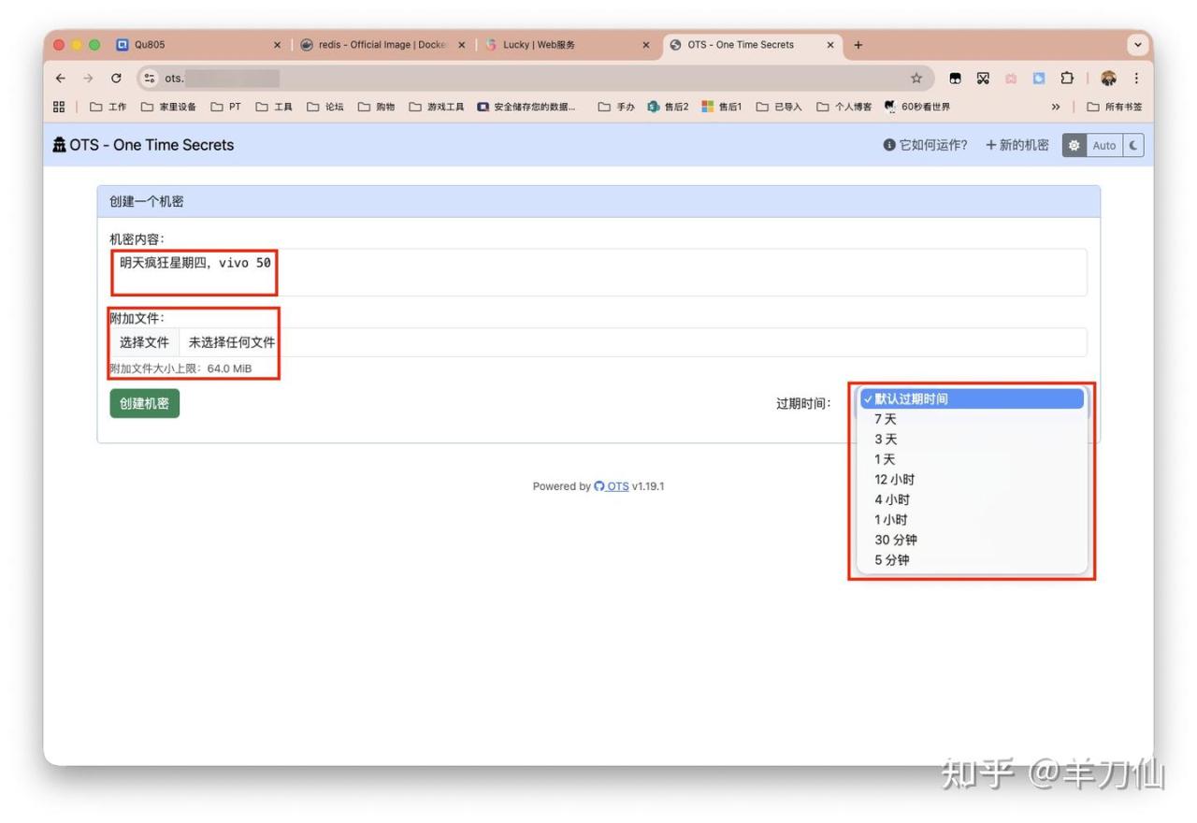Expand the hidden bookmarks overflow chevron
Image resolution: width=1197 pixels, height=823 pixels.
1056,107
